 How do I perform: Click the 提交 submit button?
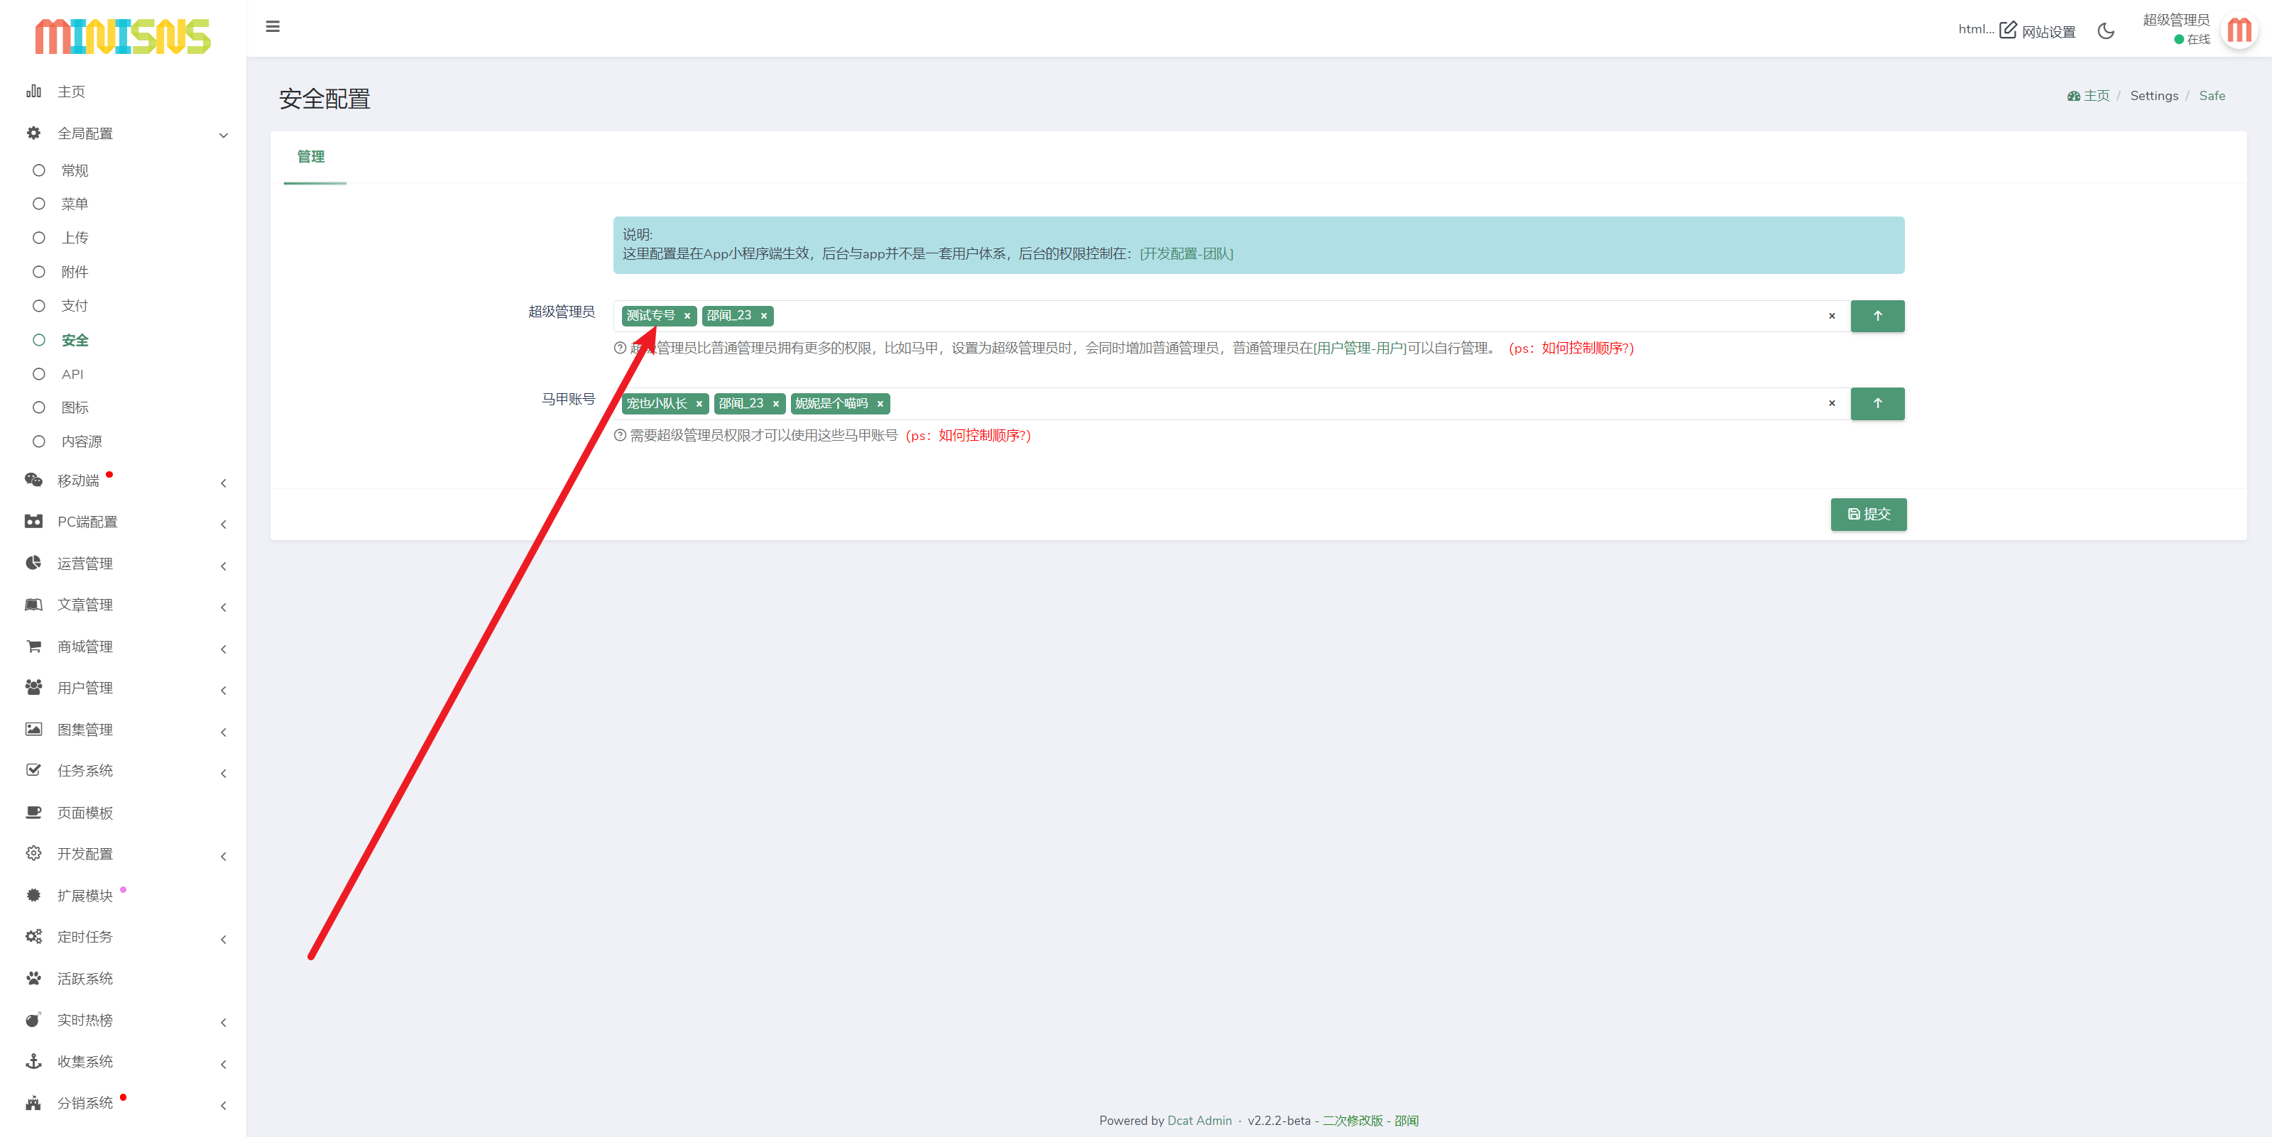pos(1868,514)
